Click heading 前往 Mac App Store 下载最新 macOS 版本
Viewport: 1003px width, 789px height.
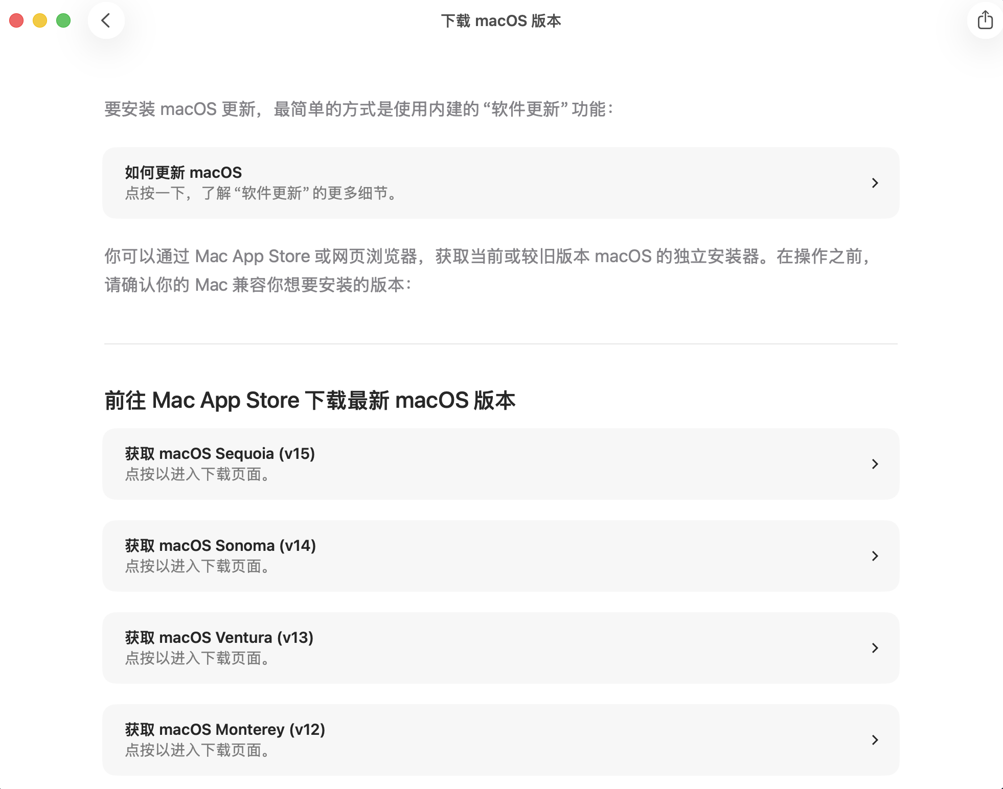click(x=310, y=400)
